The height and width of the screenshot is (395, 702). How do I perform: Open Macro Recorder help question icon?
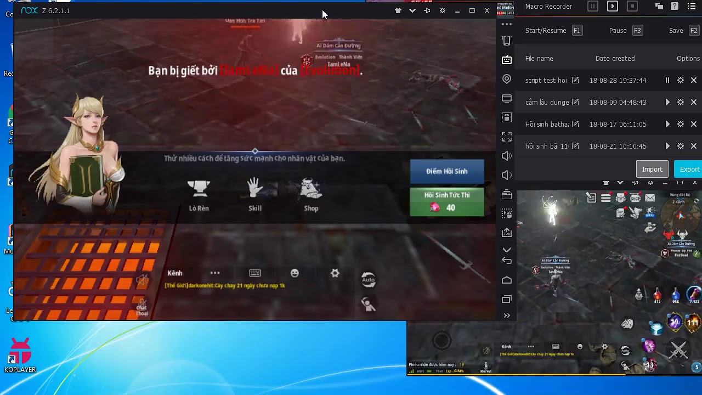675,7
